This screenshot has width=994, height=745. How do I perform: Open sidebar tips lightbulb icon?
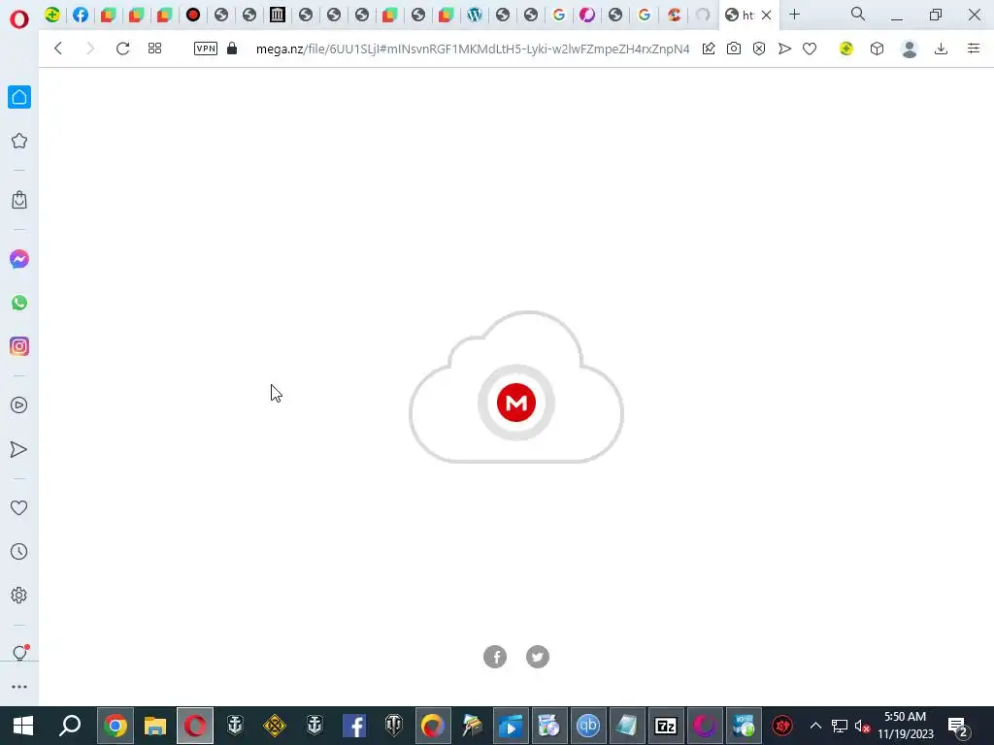[19, 653]
